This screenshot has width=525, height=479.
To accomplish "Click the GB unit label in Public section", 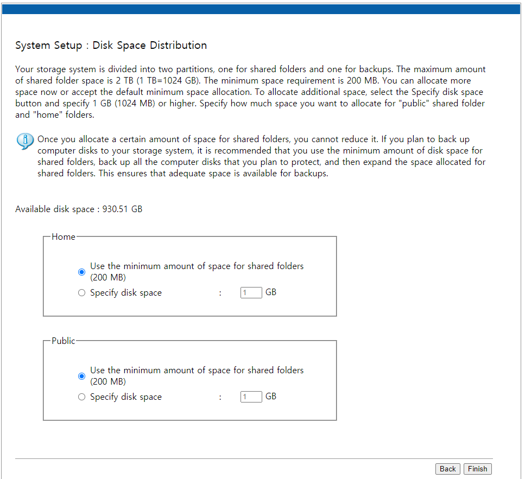I will (271, 396).
